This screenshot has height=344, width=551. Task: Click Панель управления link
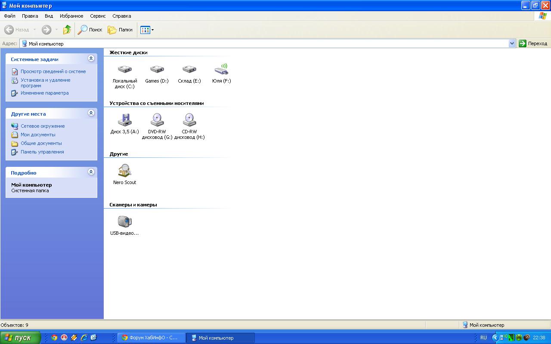(x=42, y=152)
